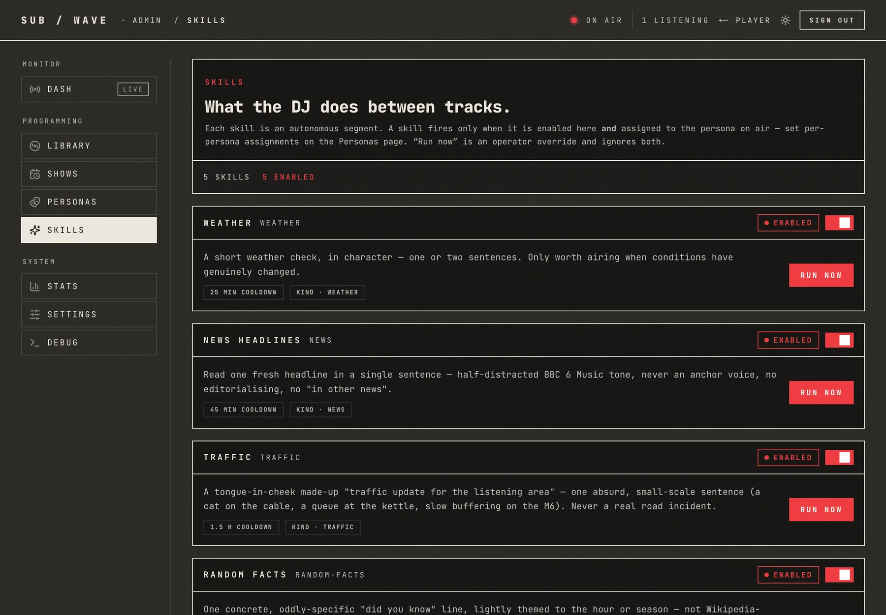This screenshot has width=886, height=615.
Task: Disable the Random Facts skill toggle
Action: click(839, 575)
